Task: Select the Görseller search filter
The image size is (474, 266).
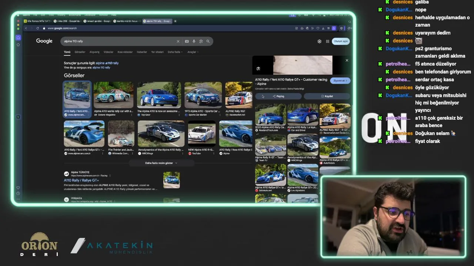Action: click(x=80, y=52)
